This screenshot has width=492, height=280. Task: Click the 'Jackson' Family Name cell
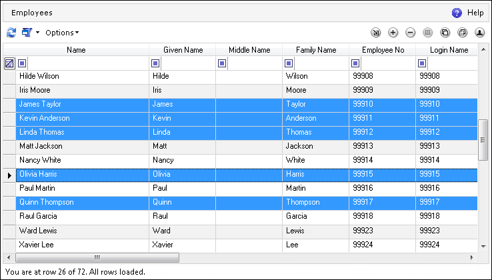[315, 147]
